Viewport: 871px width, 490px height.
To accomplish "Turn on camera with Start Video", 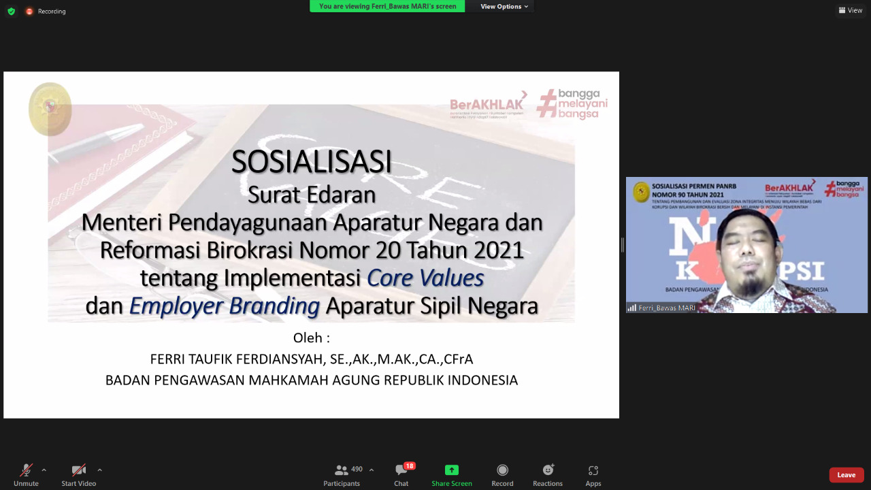I will click(x=79, y=470).
